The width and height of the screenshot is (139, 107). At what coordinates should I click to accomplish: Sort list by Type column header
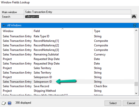coord(113,31)
